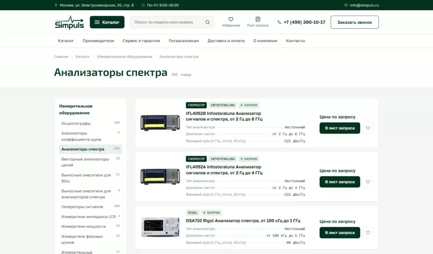Click info@simpuls.ru email link
Screen dimensions: 433x254
click(x=364, y=5)
